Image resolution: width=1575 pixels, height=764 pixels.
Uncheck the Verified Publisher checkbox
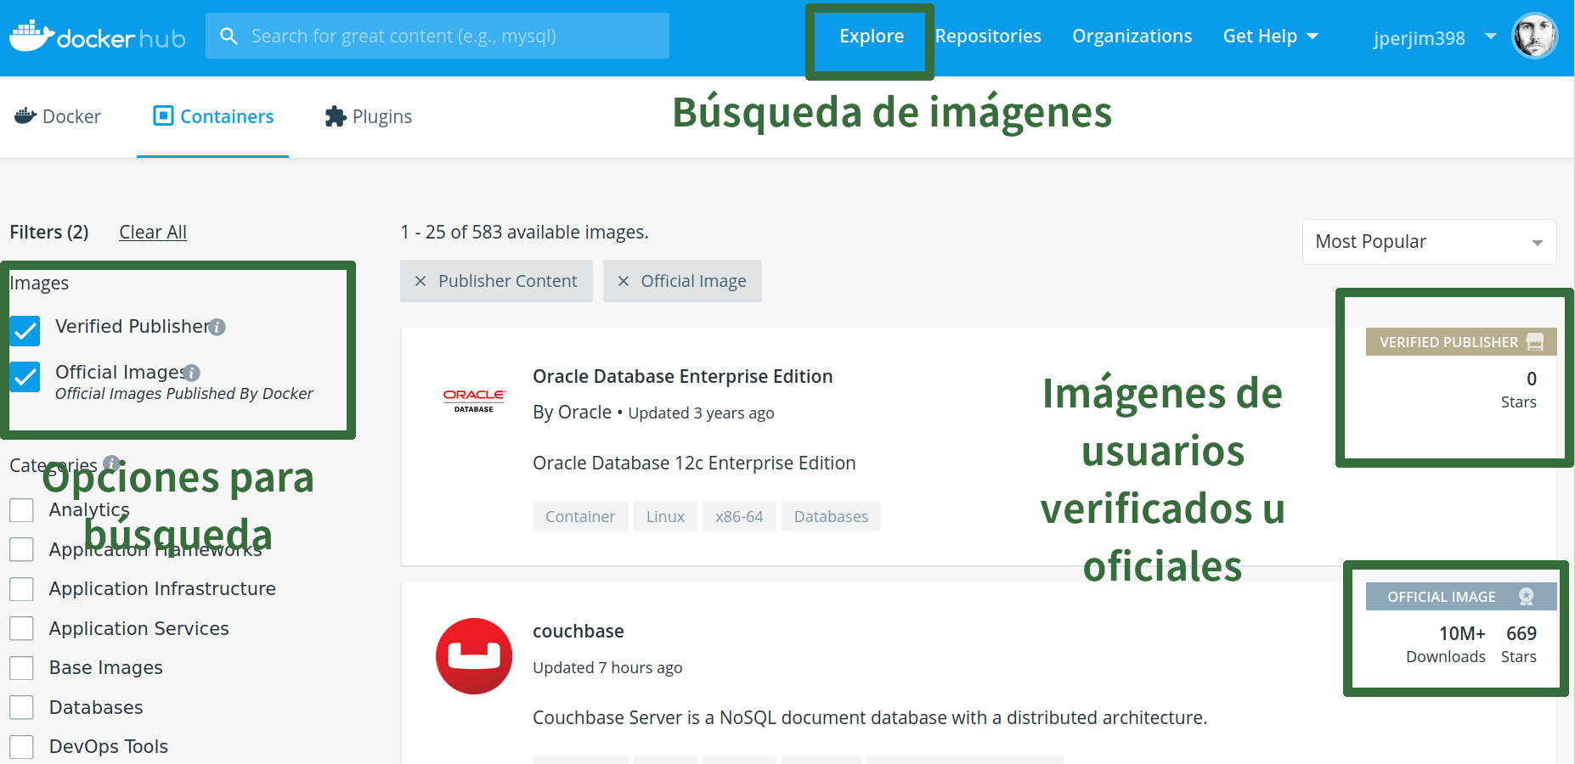(x=25, y=330)
